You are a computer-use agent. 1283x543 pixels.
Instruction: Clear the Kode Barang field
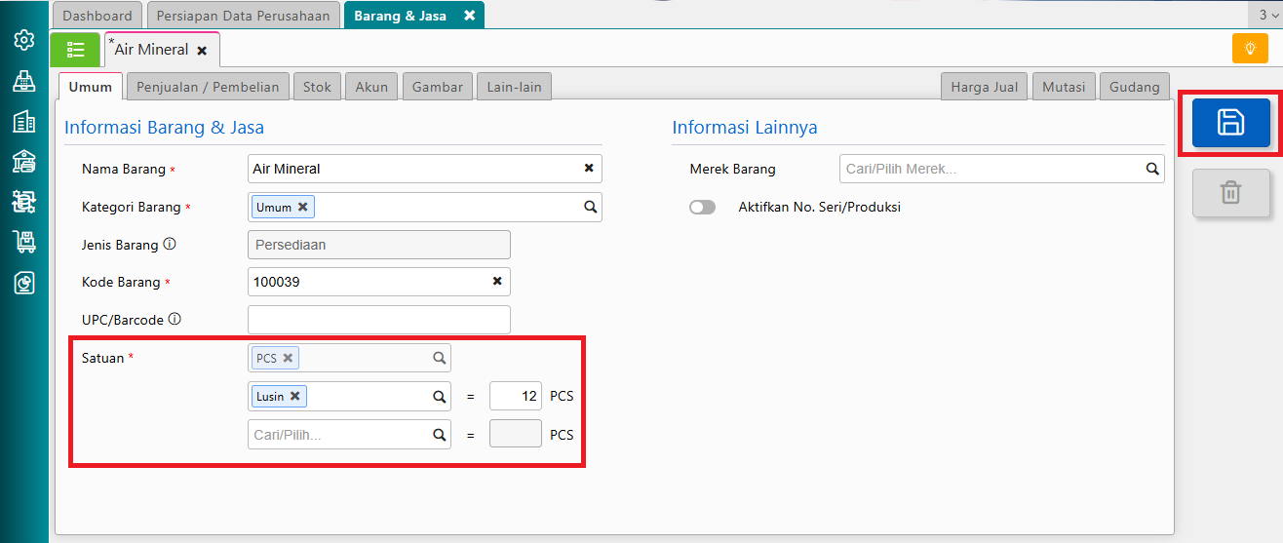(497, 281)
